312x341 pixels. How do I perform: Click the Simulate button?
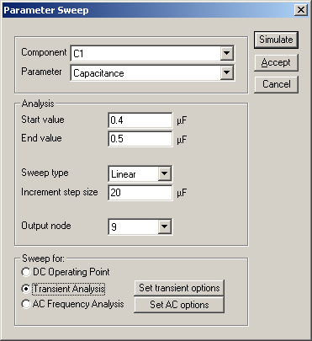tap(276, 40)
